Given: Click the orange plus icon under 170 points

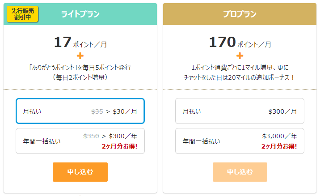Looking at the screenshot, I should tap(240, 56).
